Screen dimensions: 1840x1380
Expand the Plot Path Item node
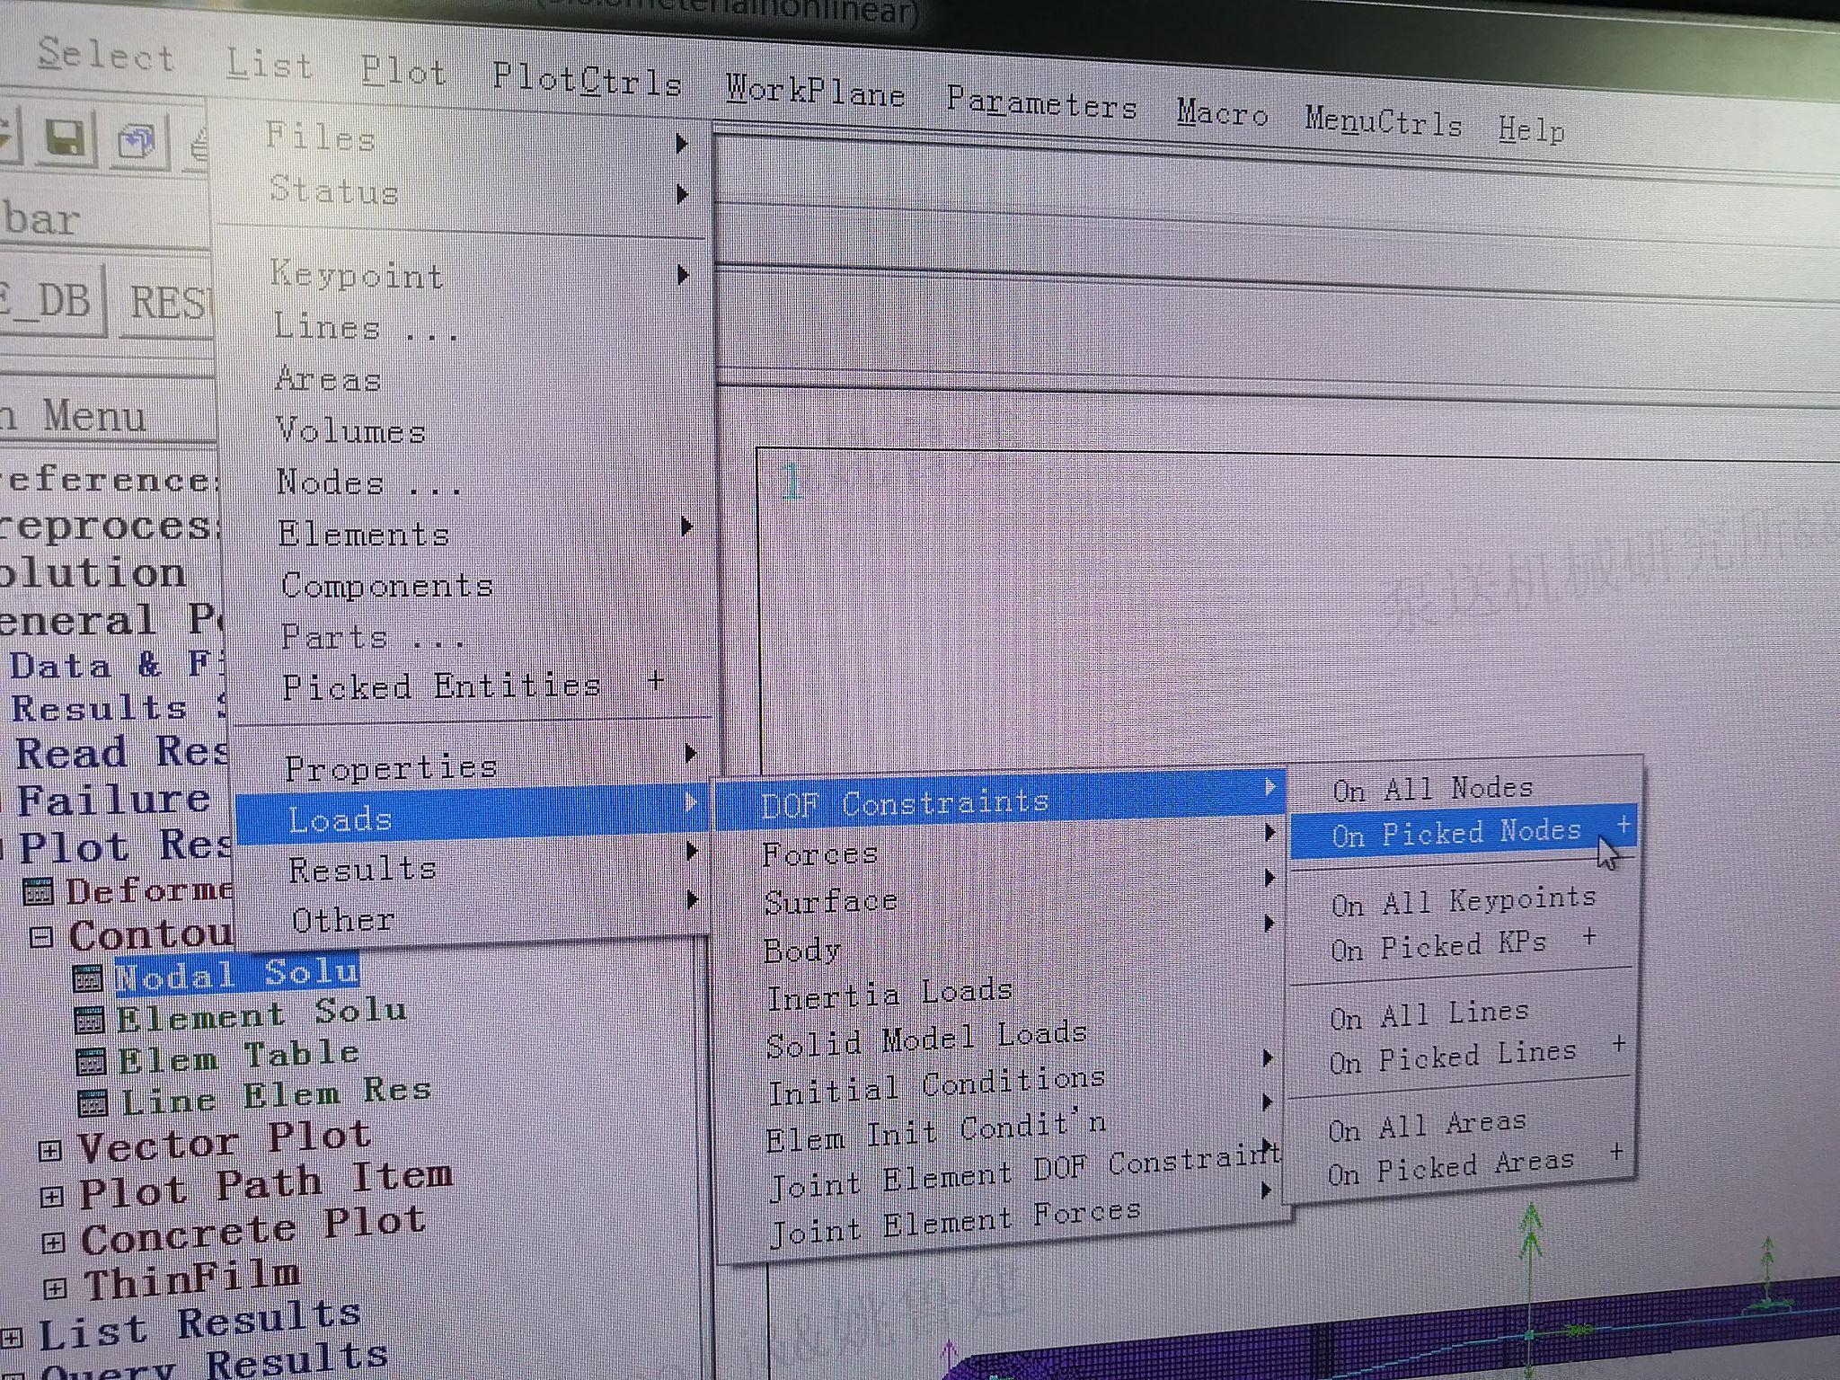(x=52, y=1197)
